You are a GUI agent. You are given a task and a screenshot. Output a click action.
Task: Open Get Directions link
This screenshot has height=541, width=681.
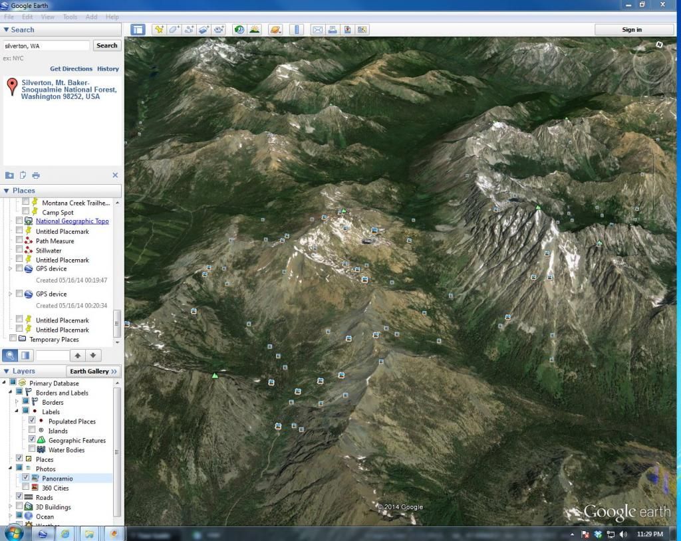[x=71, y=68]
